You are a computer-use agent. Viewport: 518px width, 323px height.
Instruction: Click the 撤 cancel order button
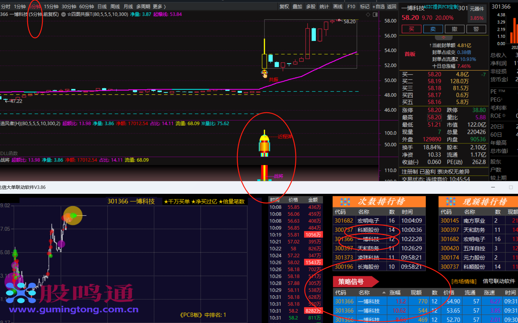click(x=455, y=29)
